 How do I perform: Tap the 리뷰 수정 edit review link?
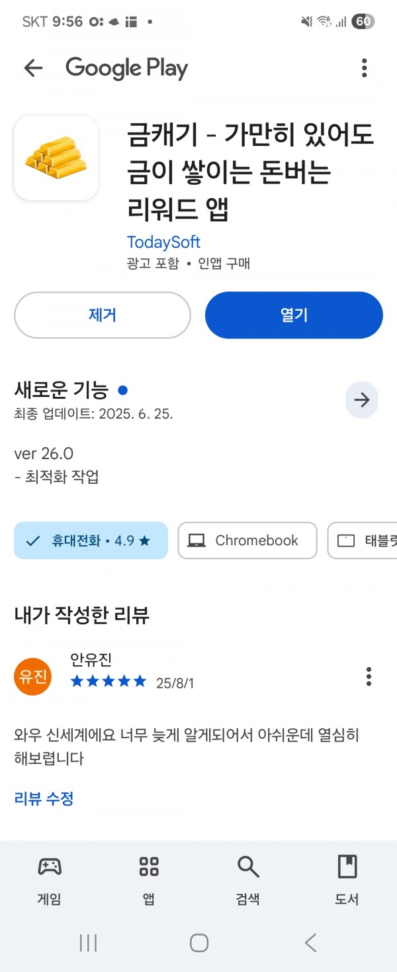coord(44,798)
